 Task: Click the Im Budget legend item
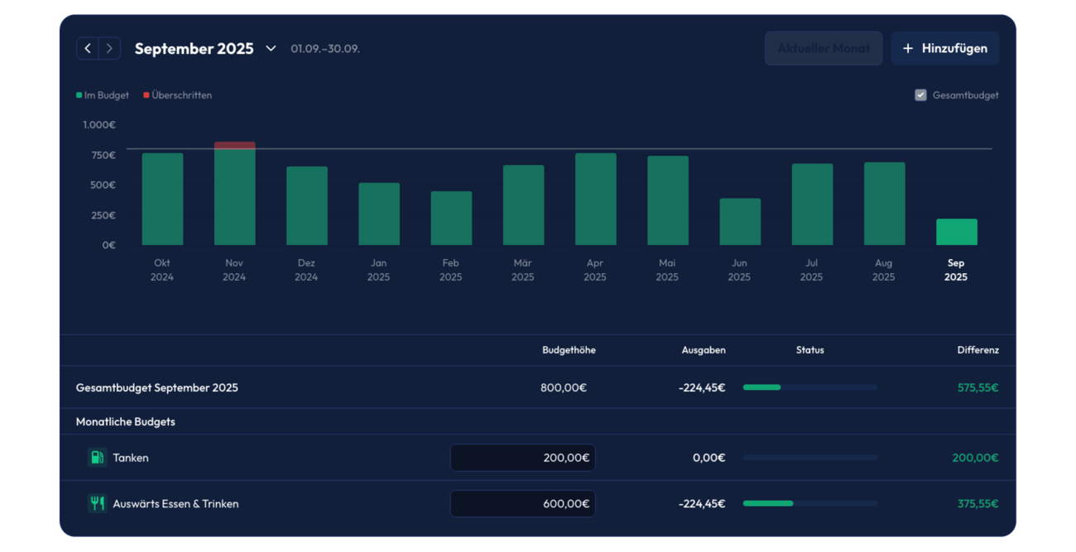coord(103,95)
